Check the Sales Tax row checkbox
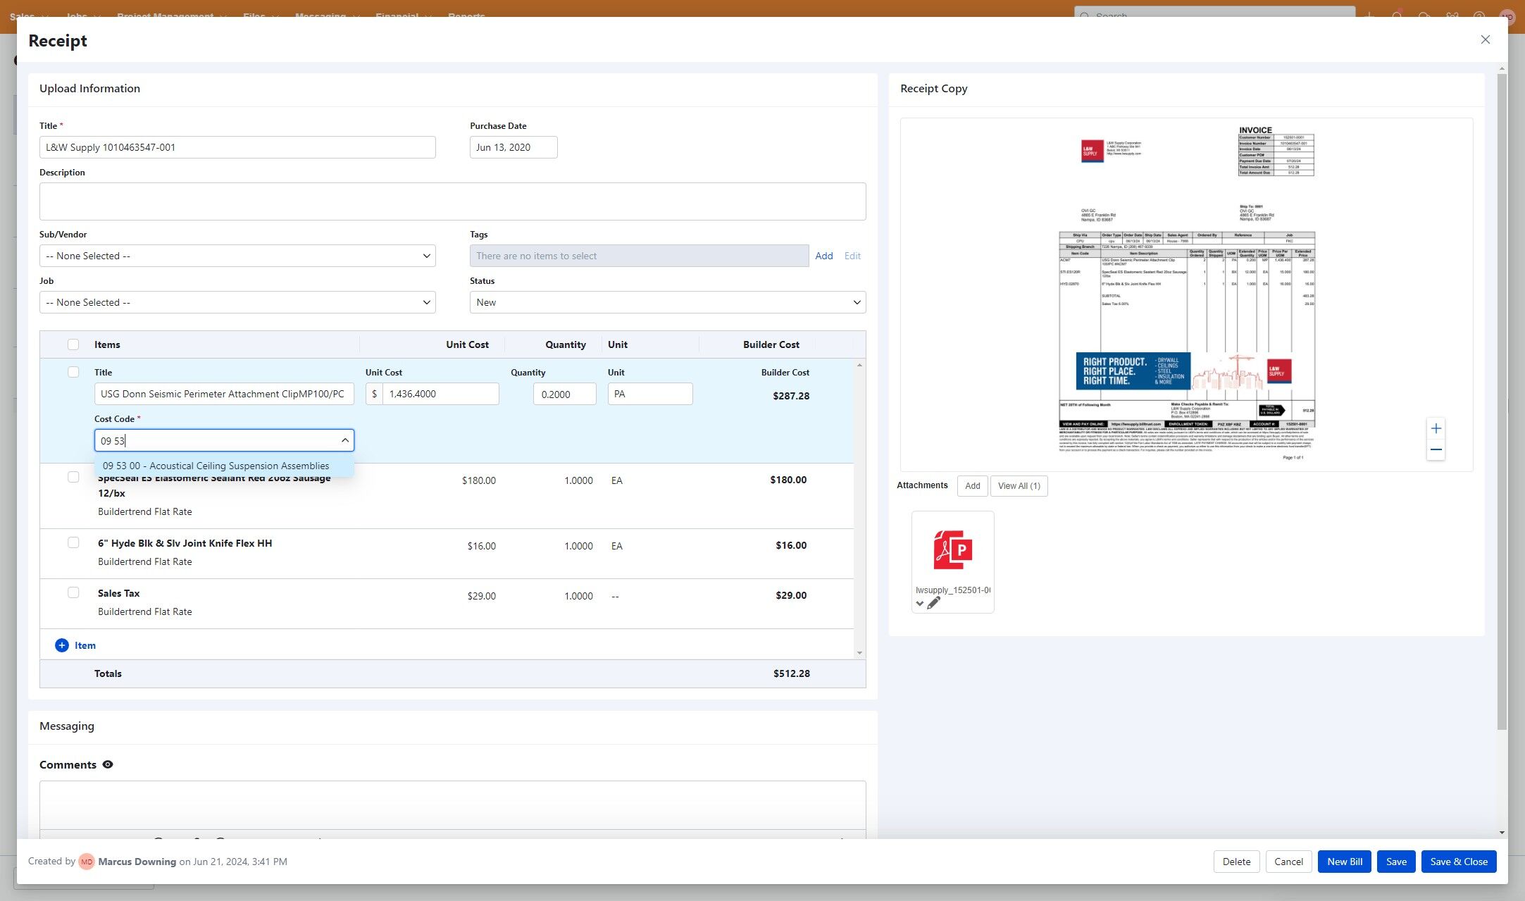This screenshot has width=1525, height=901. point(73,592)
